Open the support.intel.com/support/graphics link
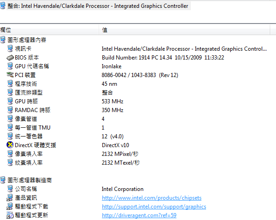This screenshot has height=220, width=276. point(154,207)
